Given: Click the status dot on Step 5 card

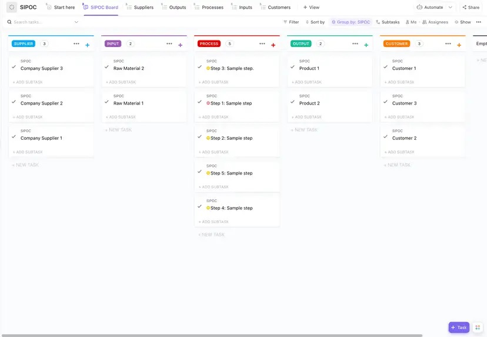Looking at the screenshot, I should pyautogui.click(x=208, y=173).
